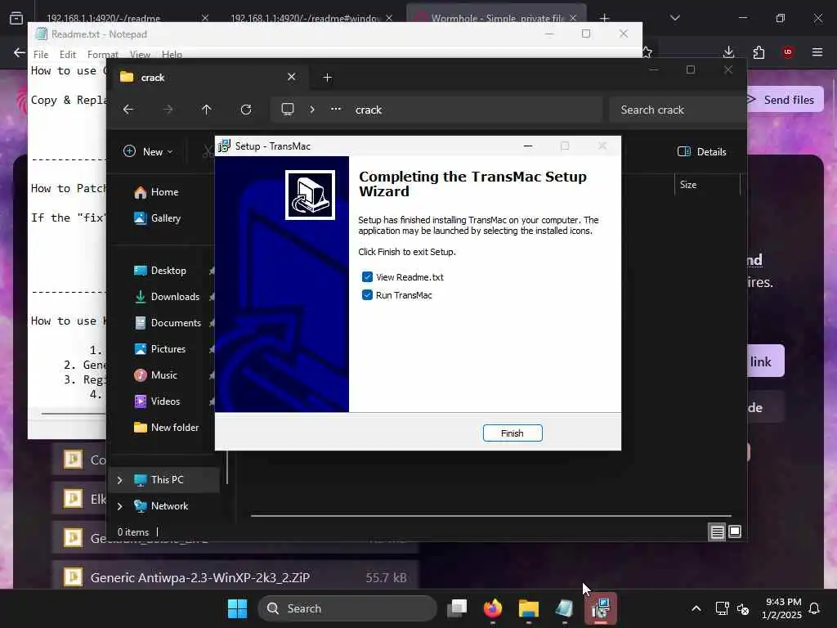Close the crack tab in File Explorer
The image size is (837, 628).
click(x=292, y=77)
